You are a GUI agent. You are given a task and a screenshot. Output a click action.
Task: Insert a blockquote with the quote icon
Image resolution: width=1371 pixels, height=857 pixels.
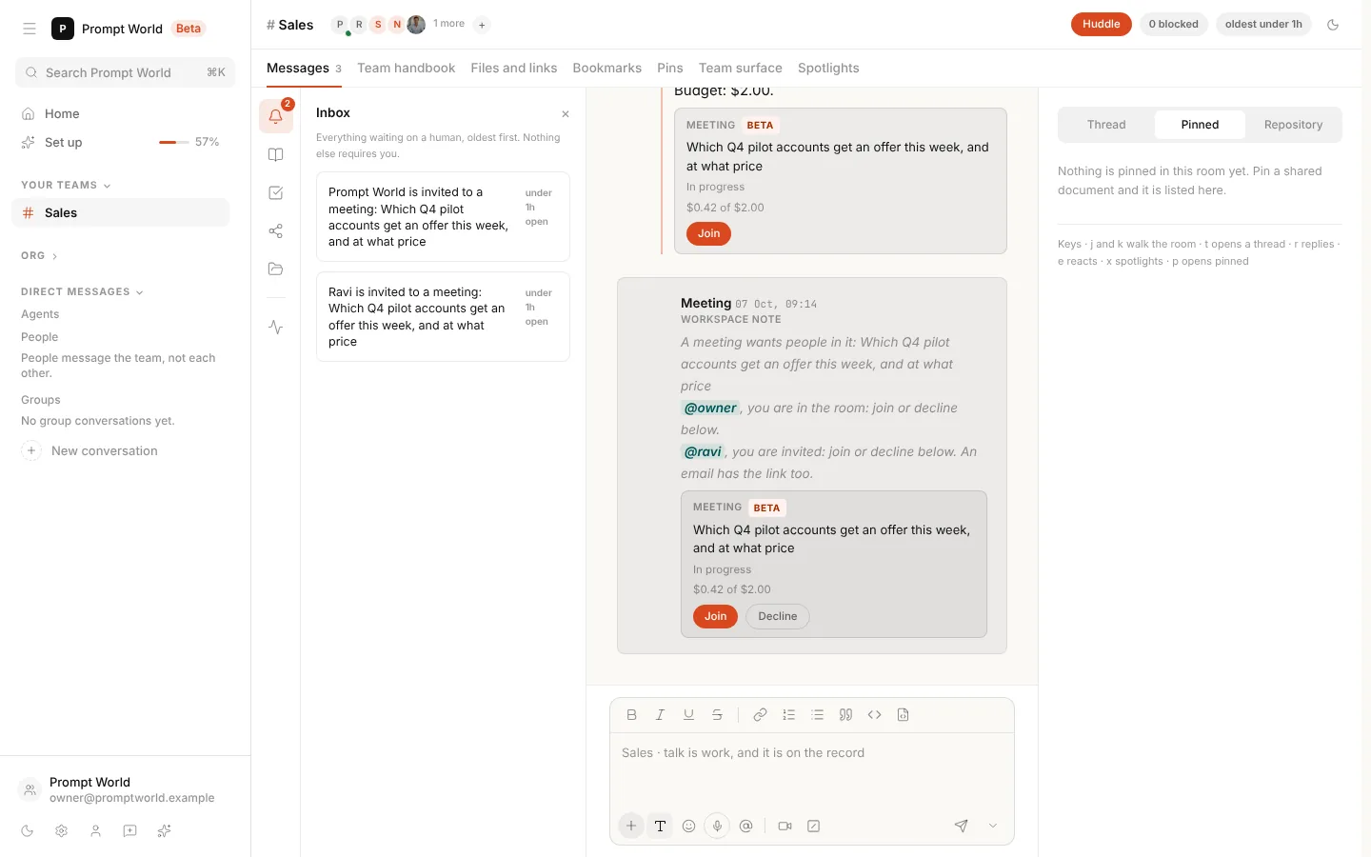pyautogui.click(x=845, y=715)
